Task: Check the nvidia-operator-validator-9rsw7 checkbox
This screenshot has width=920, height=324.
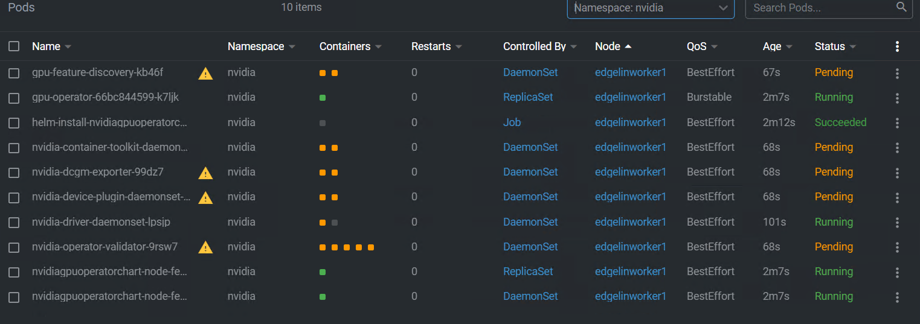Action: (14, 247)
